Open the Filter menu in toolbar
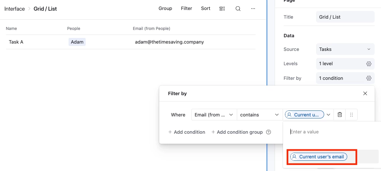381x171 pixels. pos(186,8)
